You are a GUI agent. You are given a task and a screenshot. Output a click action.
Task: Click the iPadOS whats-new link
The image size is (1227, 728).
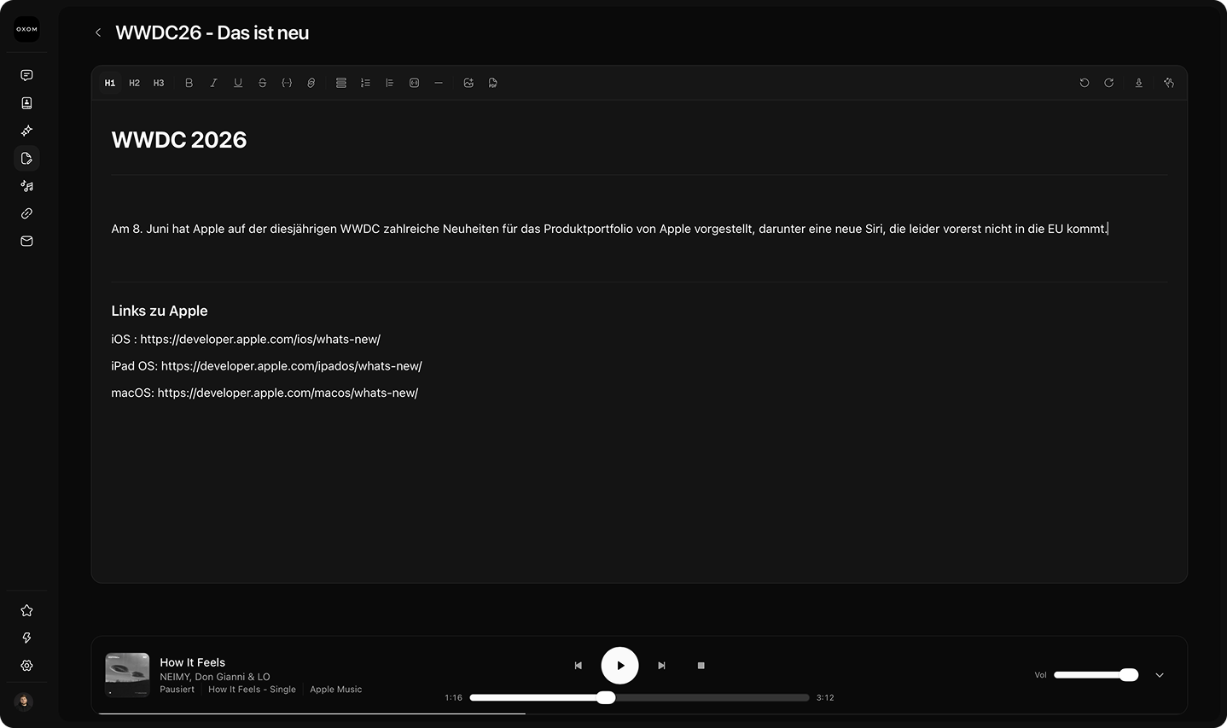click(292, 366)
